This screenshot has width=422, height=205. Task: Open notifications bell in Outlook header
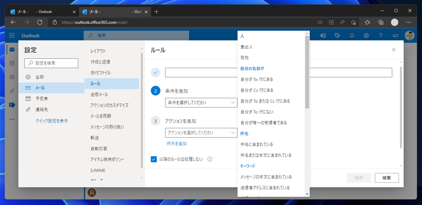point(351,36)
